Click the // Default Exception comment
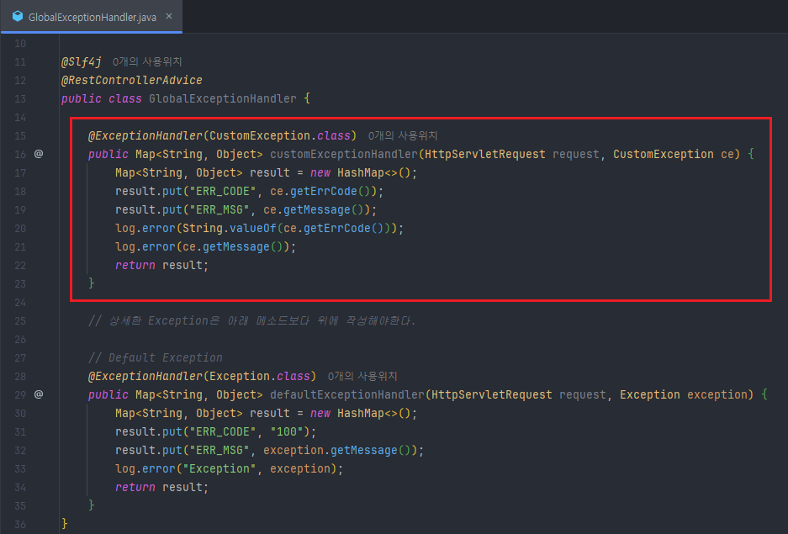This screenshot has height=534, width=788. point(156,357)
